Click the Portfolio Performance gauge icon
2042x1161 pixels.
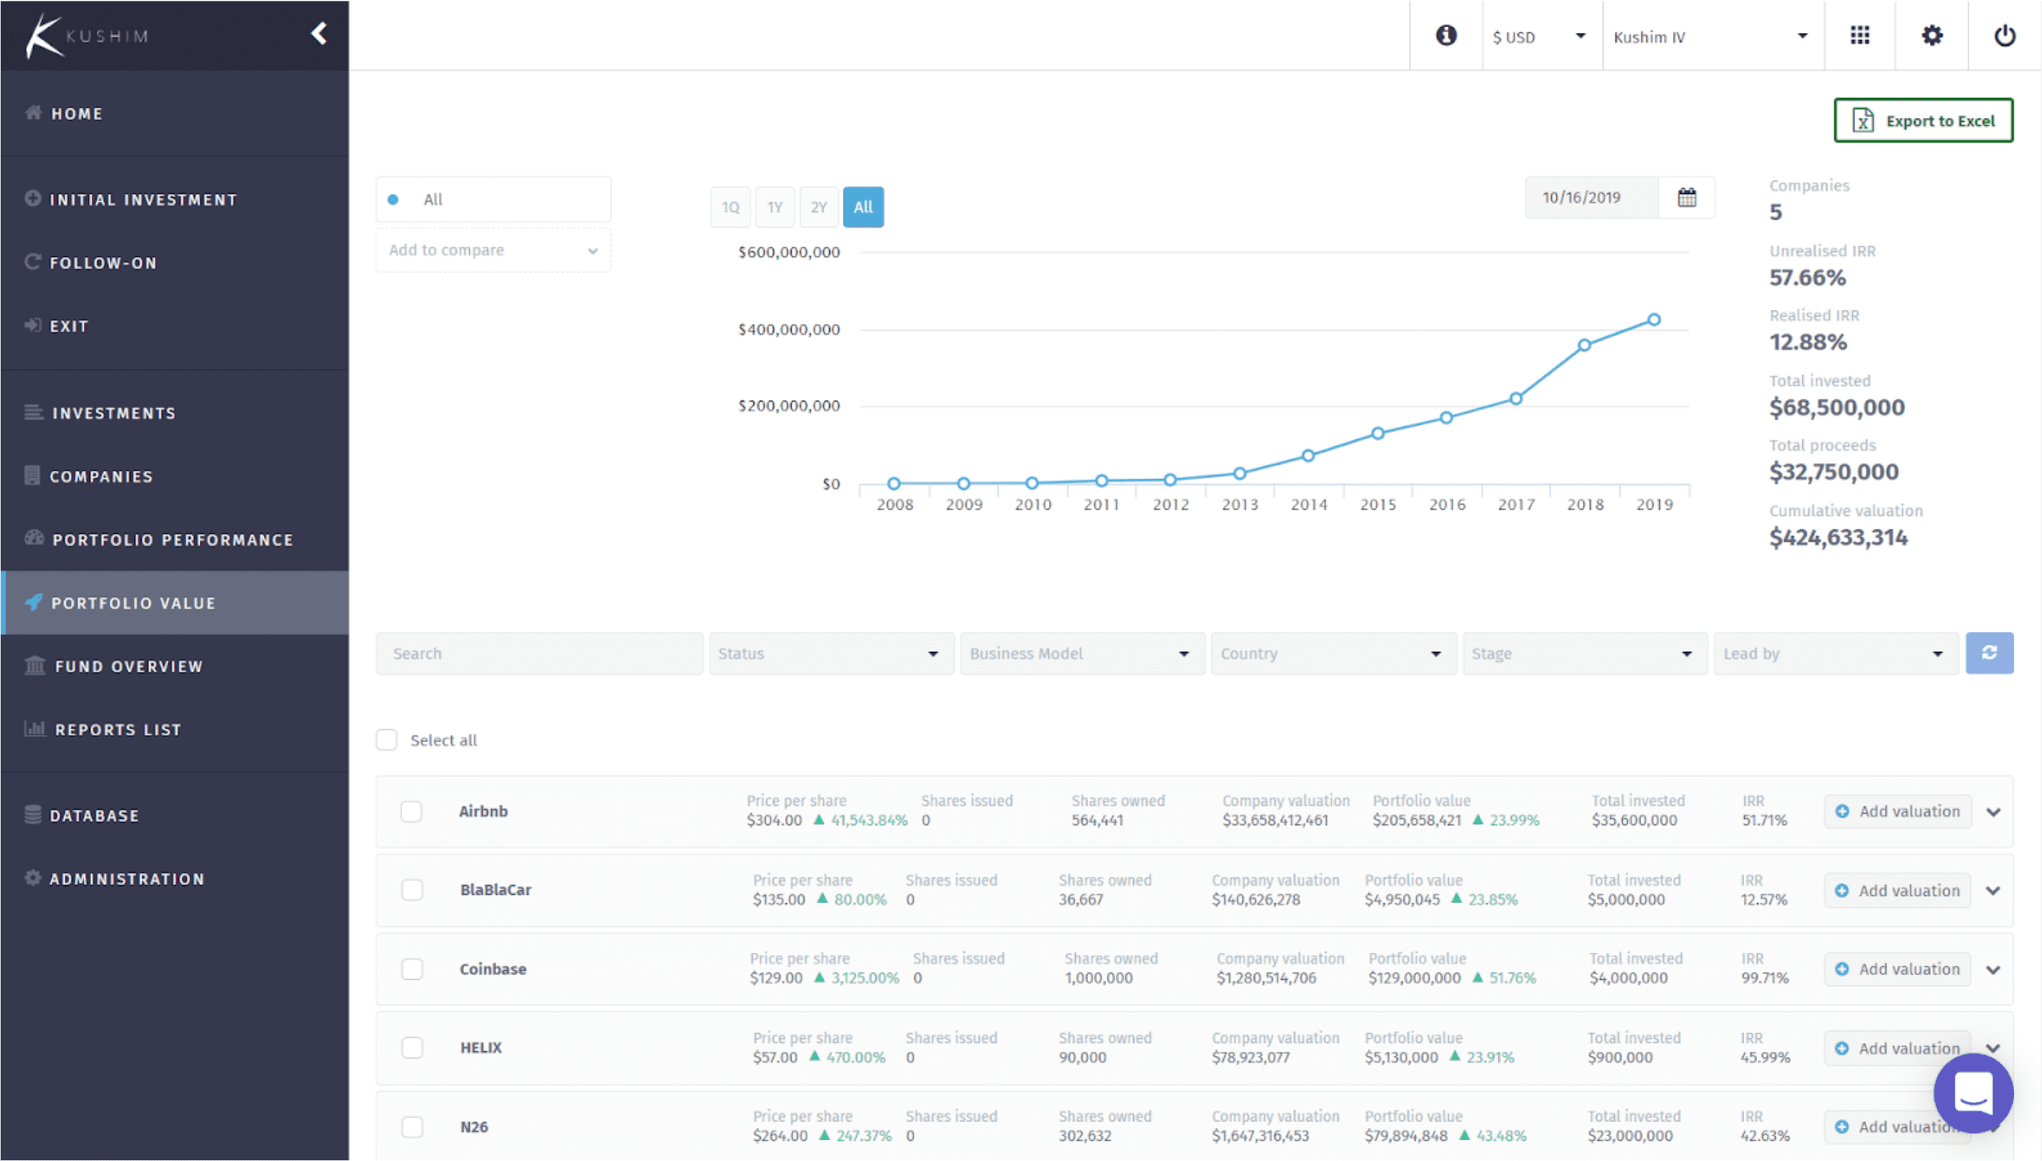(x=35, y=538)
